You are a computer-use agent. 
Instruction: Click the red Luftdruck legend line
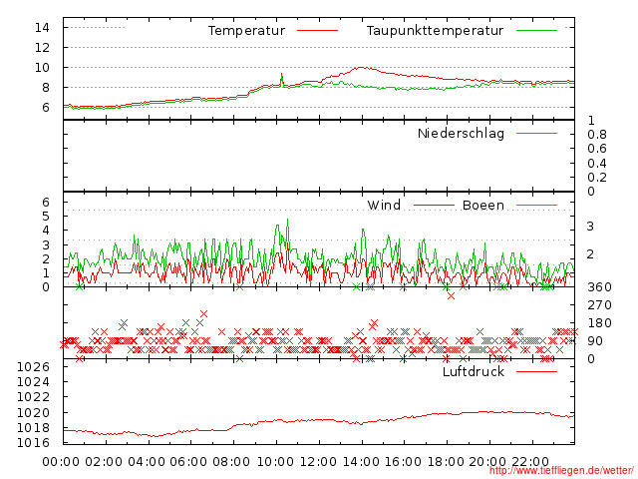[x=536, y=371]
